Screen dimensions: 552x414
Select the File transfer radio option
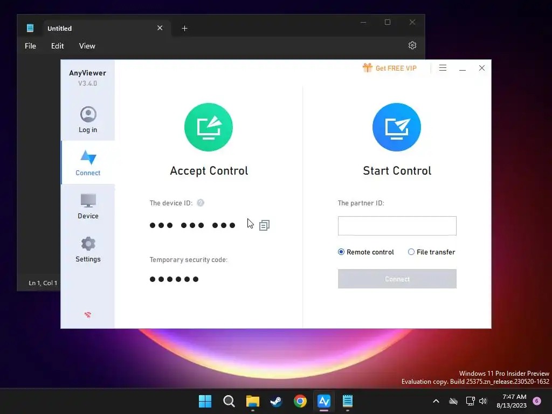432,252
